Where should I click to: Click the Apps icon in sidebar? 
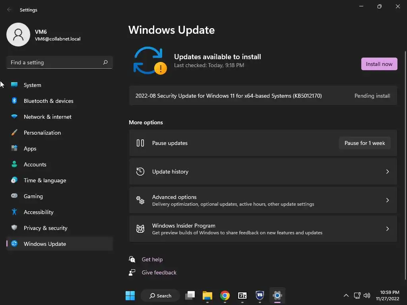[14, 149]
